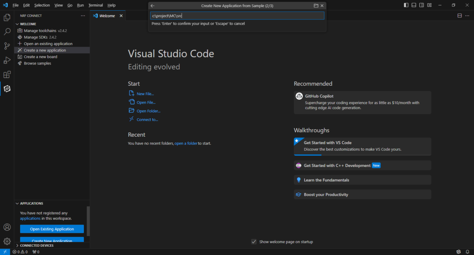Open the Selection menu
Image resolution: width=474 pixels, height=255 pixels.
click(42, 5)
